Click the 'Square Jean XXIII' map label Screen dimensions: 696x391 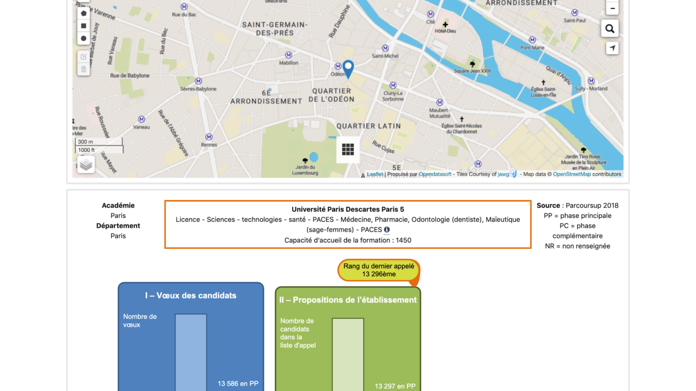[x=472, y=71]
